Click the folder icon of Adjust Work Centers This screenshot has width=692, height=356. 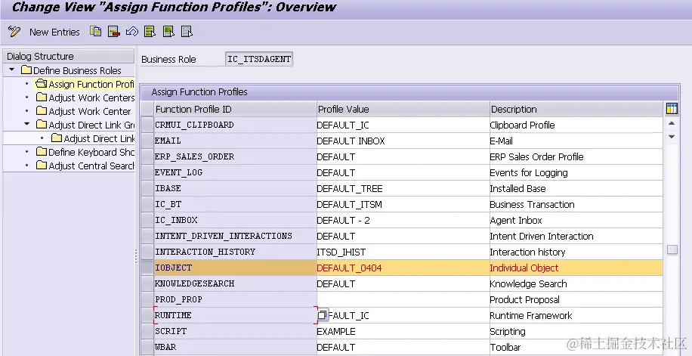42,98
